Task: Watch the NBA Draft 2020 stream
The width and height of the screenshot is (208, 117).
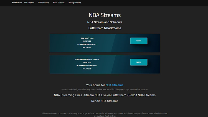Action: pos(139,41)
